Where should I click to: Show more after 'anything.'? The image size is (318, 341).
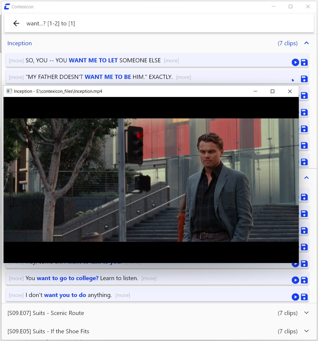(123, 295)
